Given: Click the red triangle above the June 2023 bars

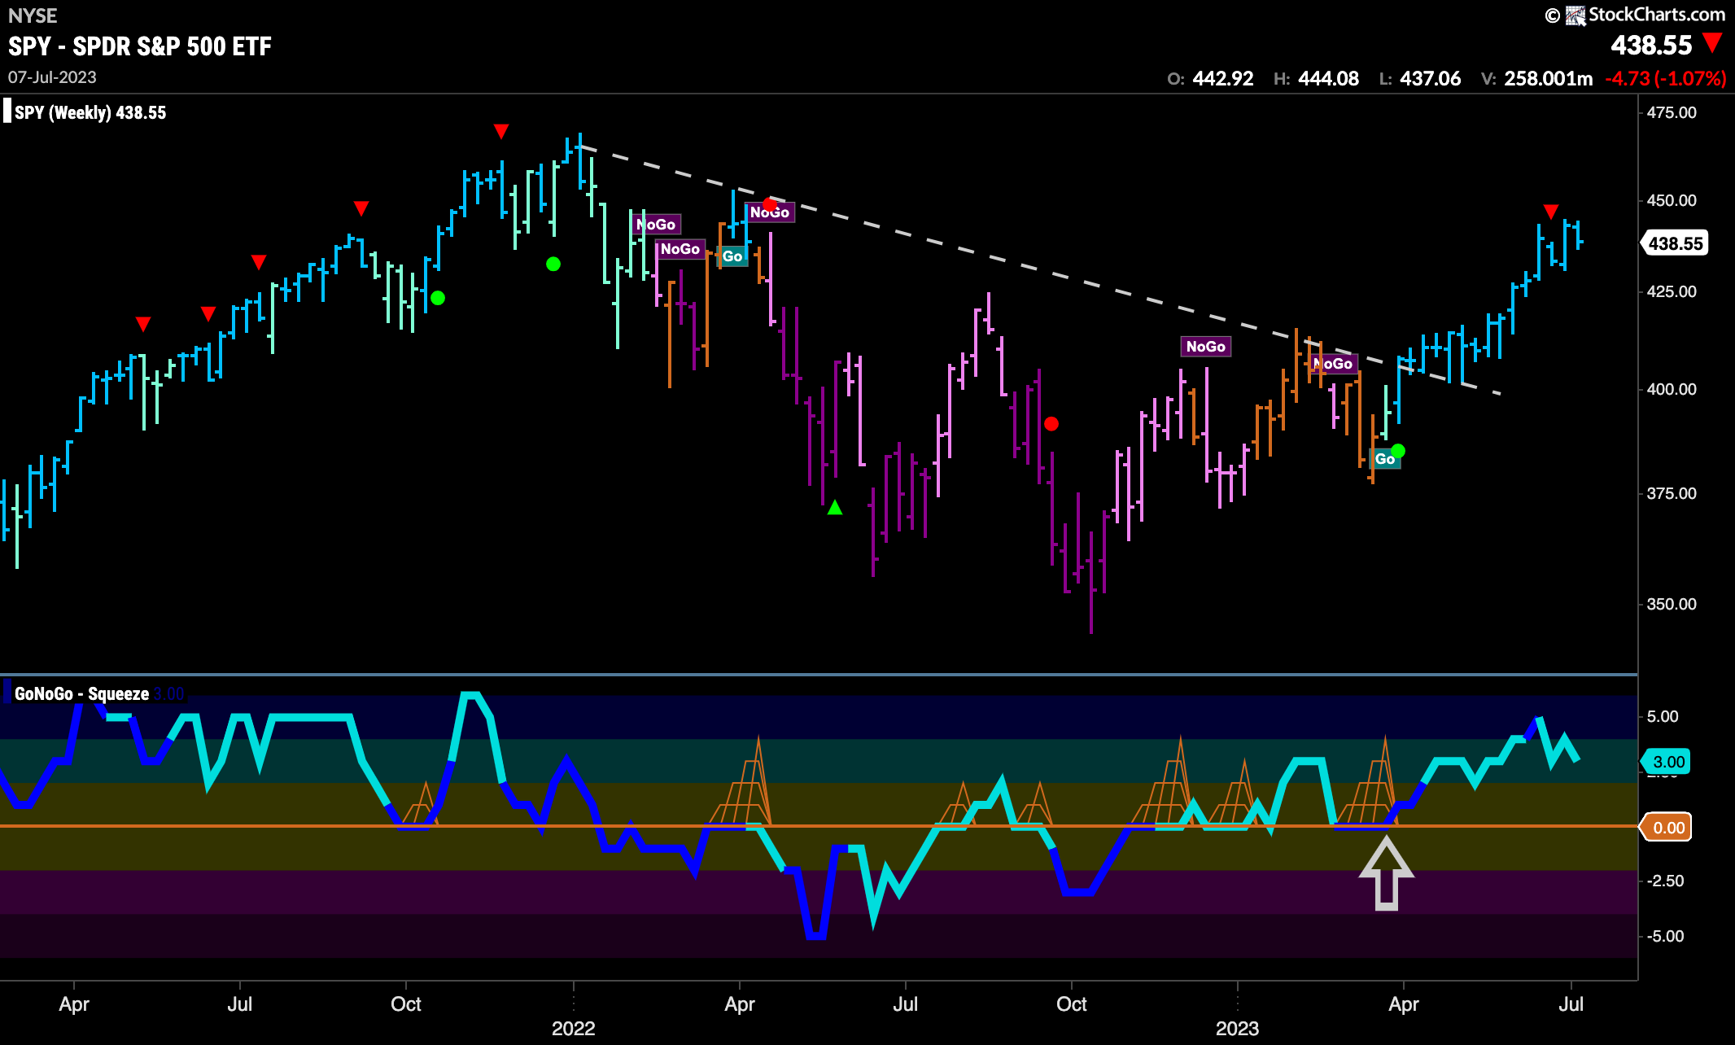Looking at the screenshot, I should point(1551,212).
